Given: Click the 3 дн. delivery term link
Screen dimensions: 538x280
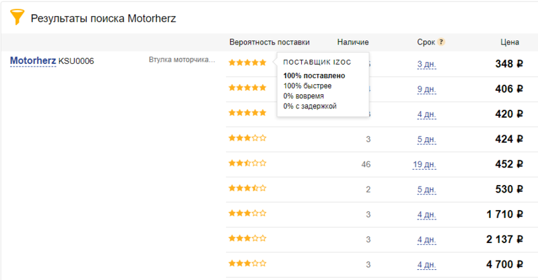Looking at the screenshot, I should [x=426, y=64].
